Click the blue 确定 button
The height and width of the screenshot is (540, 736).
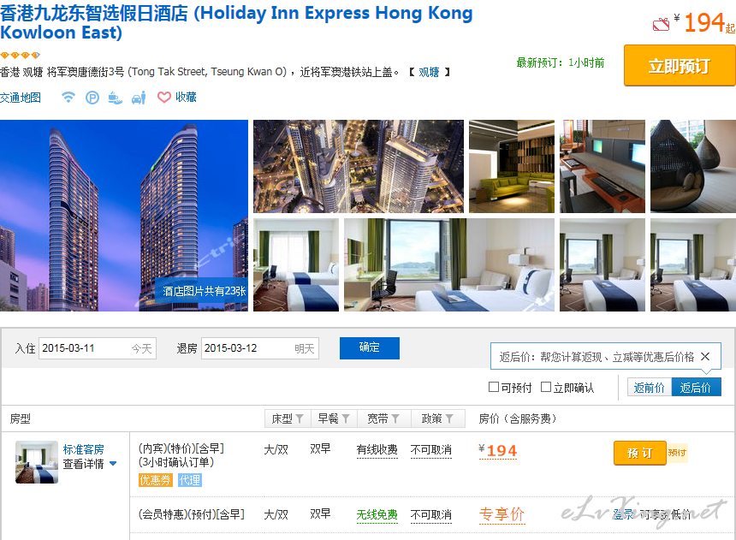370,348
